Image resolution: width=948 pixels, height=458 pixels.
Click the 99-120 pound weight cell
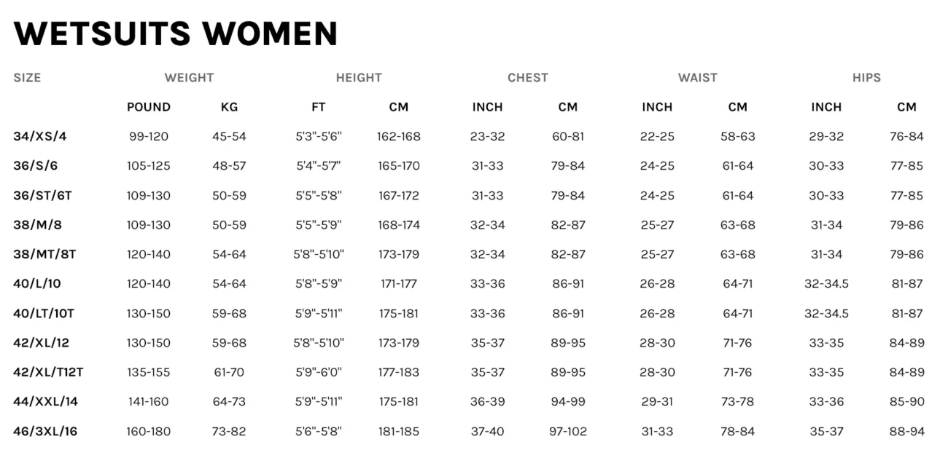(149, 136)
